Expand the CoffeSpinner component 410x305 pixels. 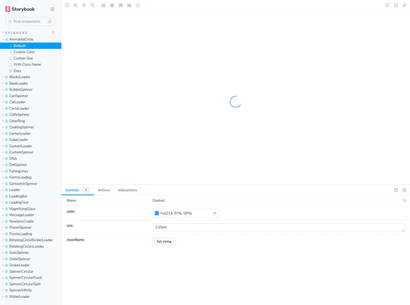coord(19,115)
